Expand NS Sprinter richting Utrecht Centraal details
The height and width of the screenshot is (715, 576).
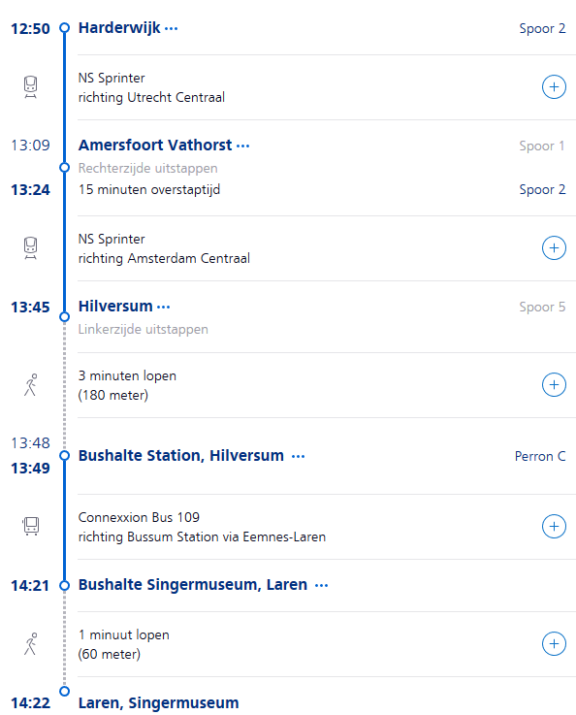pos(554,87)
